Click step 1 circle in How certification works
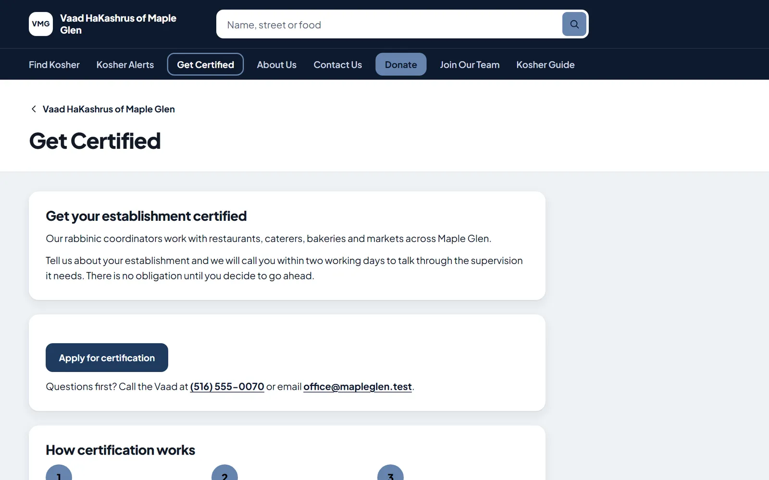Image resolution: width=769 pixels, height=480 pixels. click(59, 473)
